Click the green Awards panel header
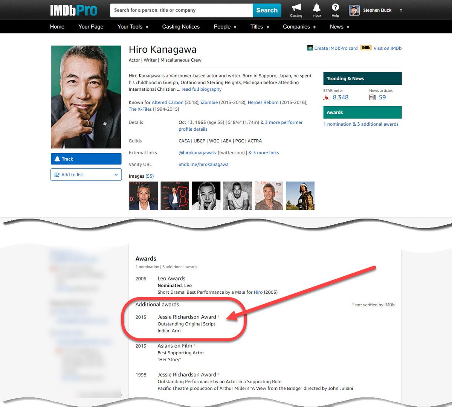Screen dimensions: 452x407 click(x=362, y=112)
